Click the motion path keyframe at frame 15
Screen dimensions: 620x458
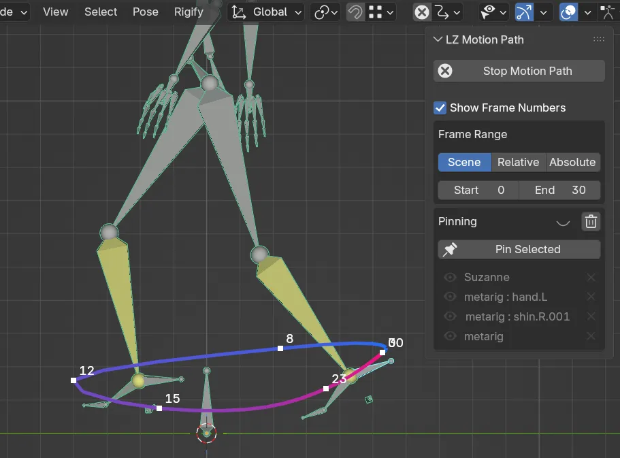[159, 408]
